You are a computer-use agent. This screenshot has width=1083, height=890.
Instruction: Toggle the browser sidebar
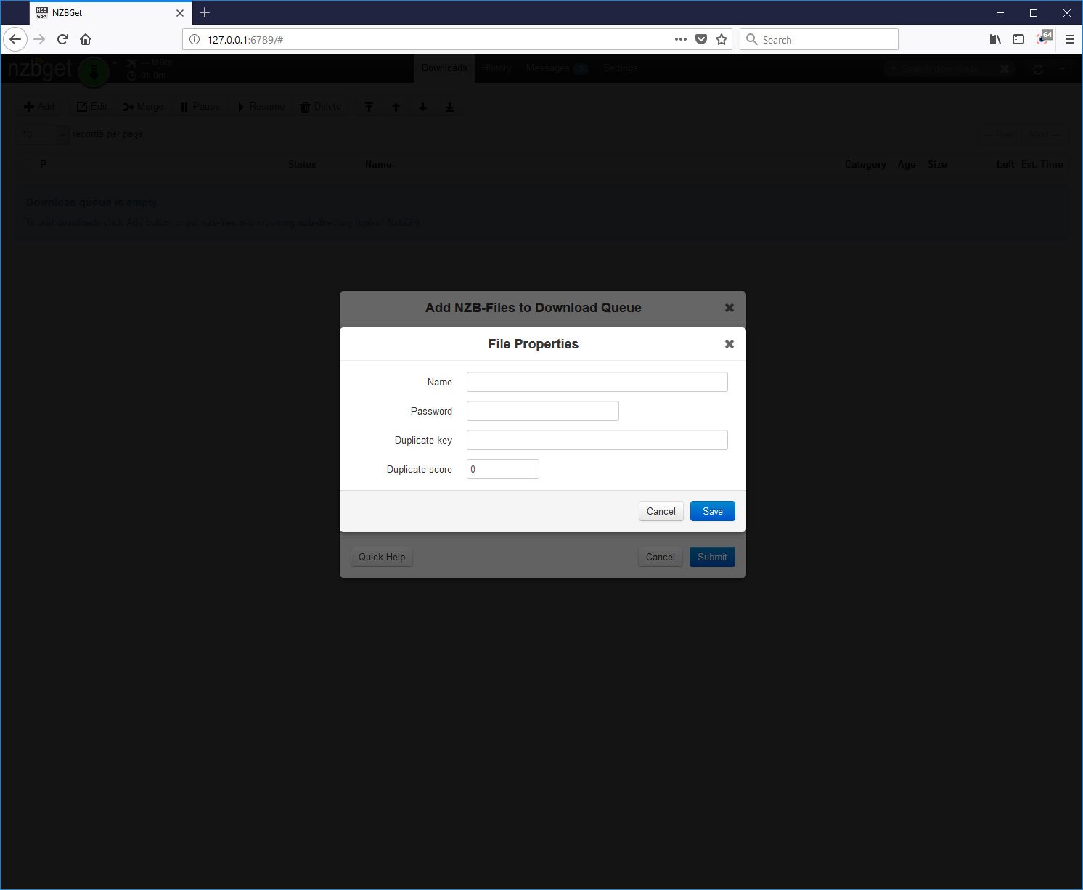(1018, 39)
